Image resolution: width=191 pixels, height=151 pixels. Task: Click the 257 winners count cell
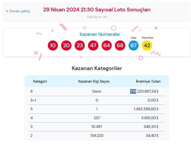tap(97, 118)
